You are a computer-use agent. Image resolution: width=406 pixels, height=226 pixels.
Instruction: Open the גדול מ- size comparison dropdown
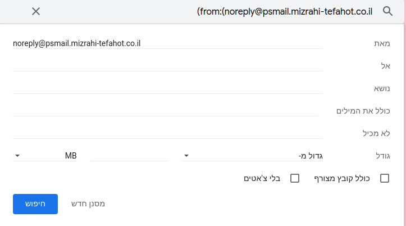point(252,156)
